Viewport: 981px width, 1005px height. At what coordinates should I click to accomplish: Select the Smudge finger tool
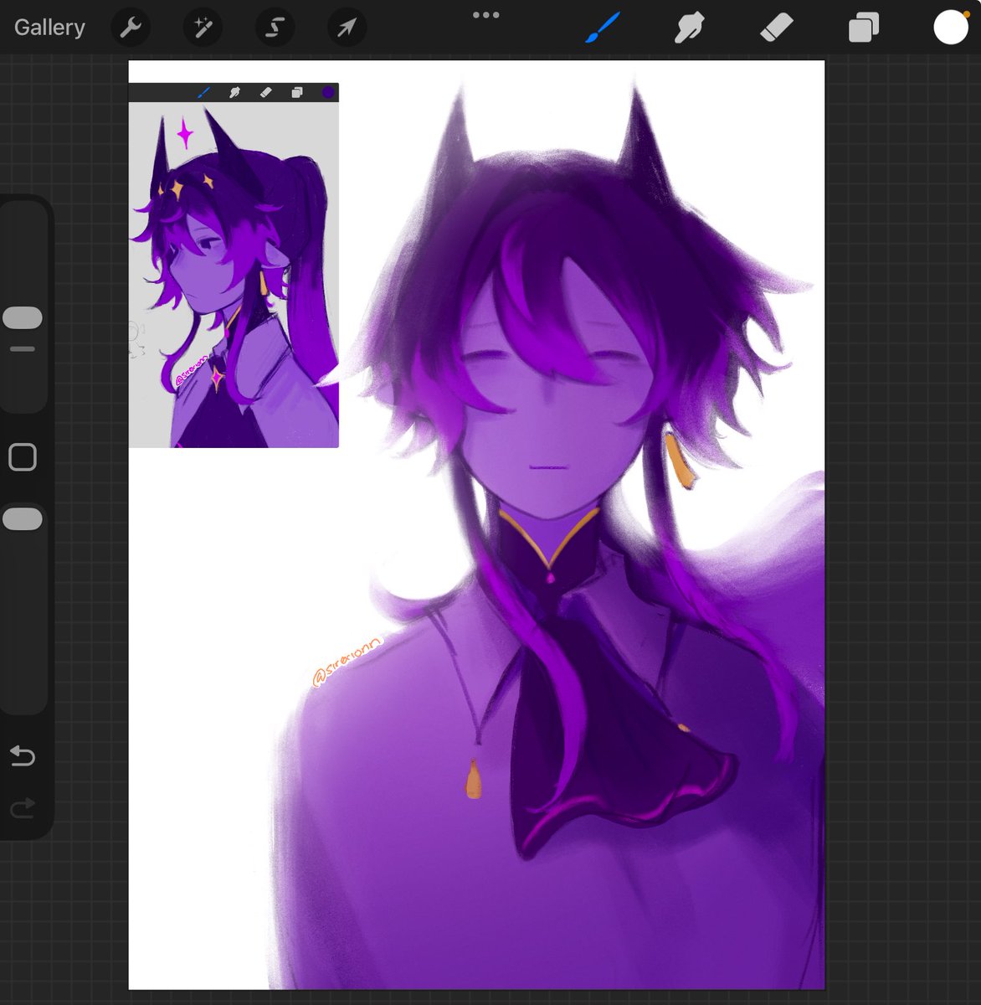(689, 28)
